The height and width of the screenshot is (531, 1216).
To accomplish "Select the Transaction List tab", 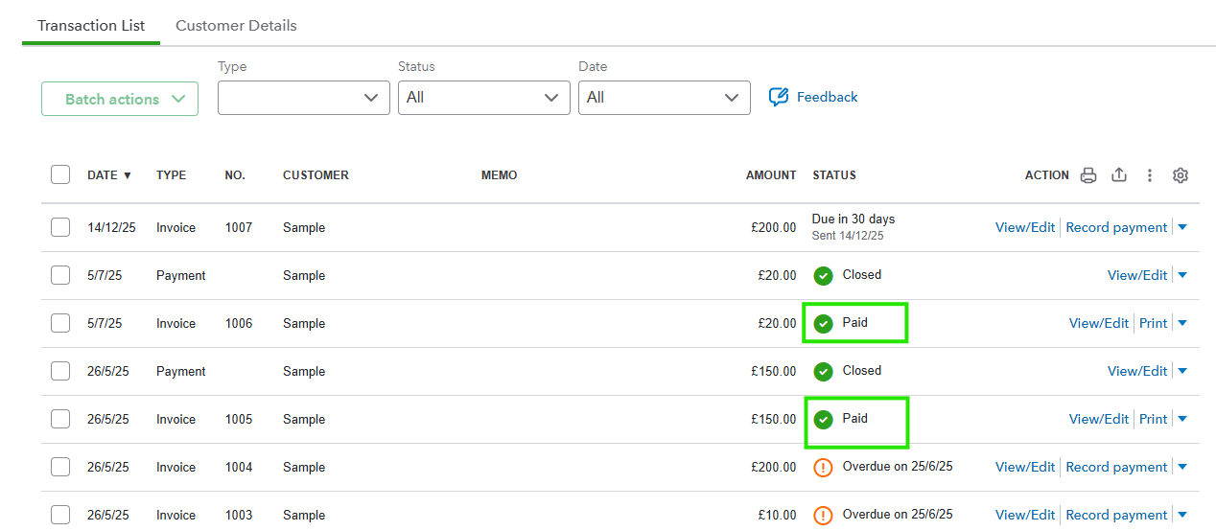I will click(x=91, y=26).
